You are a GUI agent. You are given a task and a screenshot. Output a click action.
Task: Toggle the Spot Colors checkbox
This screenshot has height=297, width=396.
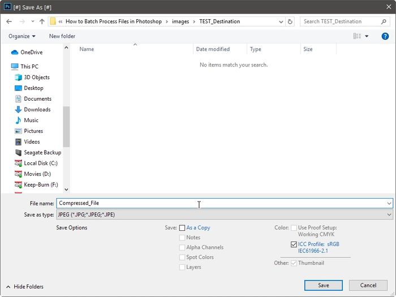182,257
